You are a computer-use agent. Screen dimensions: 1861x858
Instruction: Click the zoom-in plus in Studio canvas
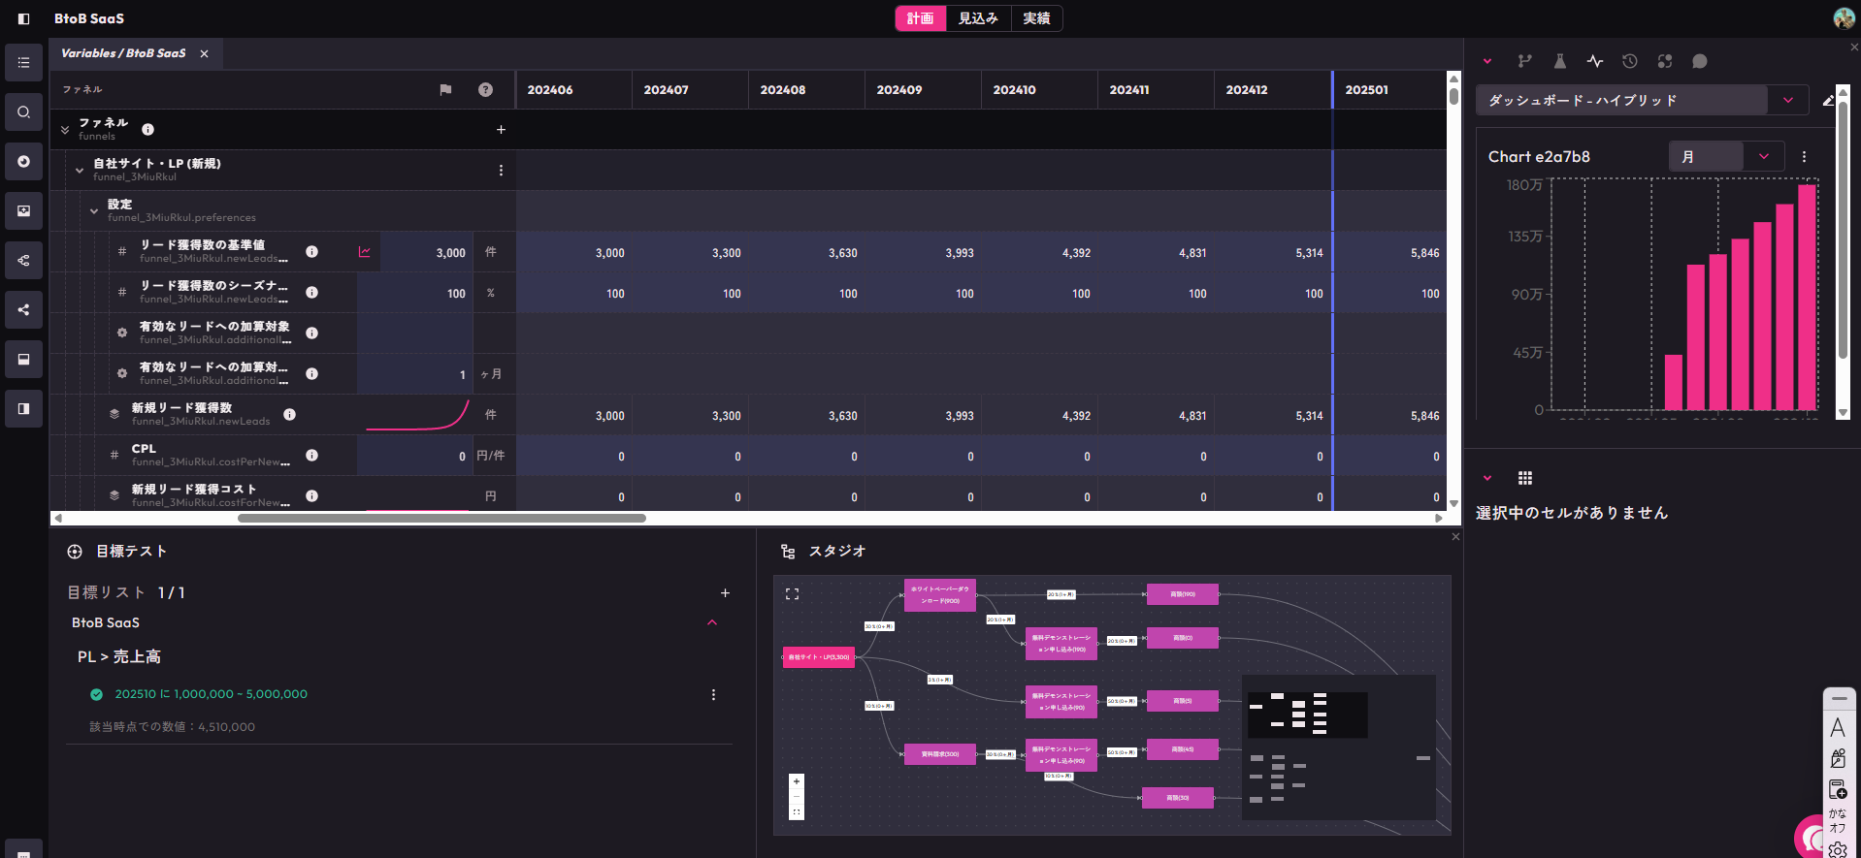tap(797, 781)
